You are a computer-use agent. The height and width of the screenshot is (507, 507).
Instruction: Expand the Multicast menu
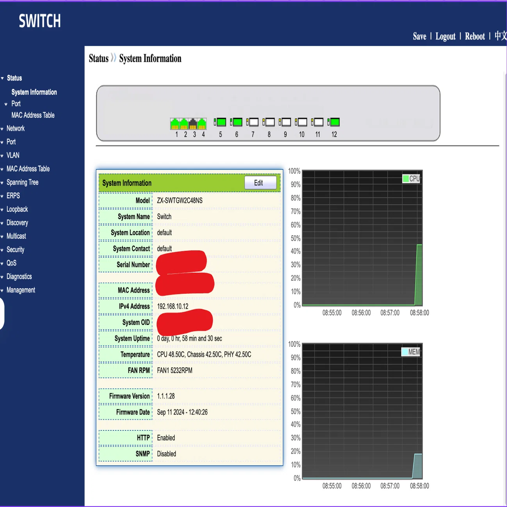[x=16, y=236]
